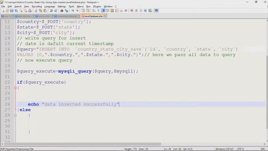The width and height of the screenshot is (268, 151).
Task: Open the Tools menu
Action: click(x=72, y=6)
